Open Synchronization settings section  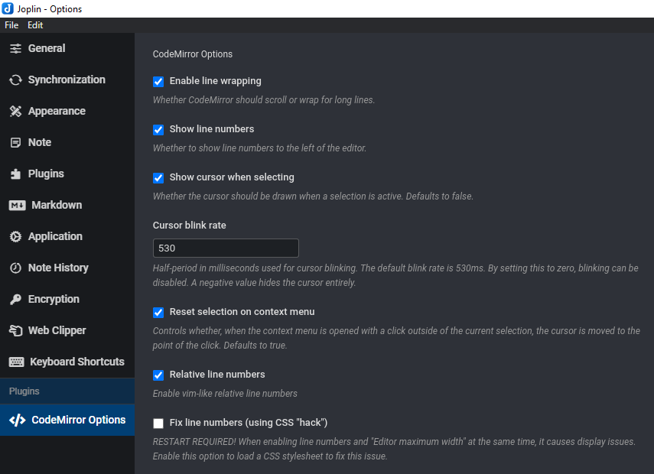tap(67, 80)
